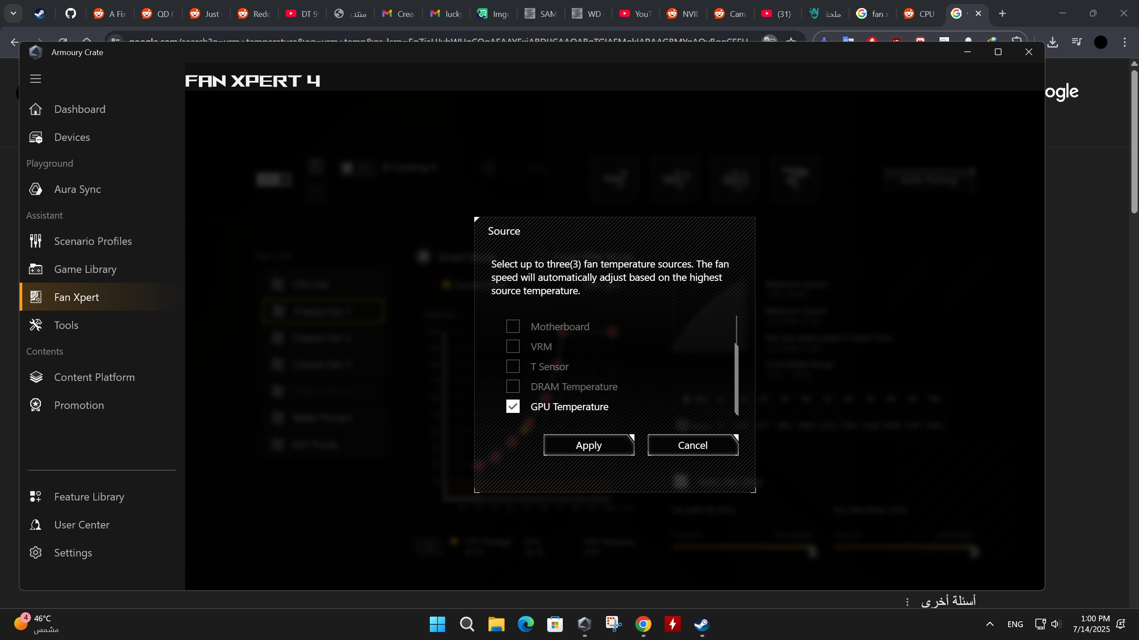
Task: Click the Chrome taskbar icon
Action: (643, 624)
